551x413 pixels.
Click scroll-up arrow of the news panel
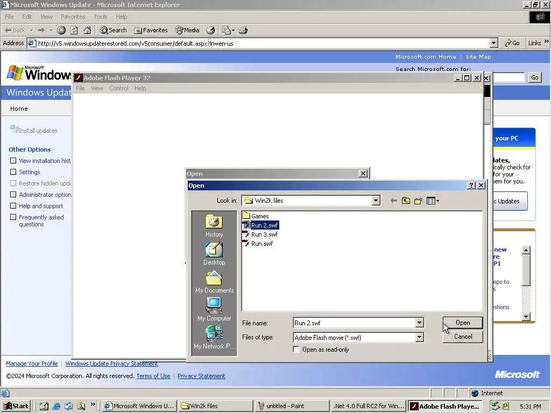[x=526, y=250]
